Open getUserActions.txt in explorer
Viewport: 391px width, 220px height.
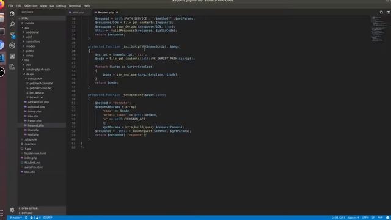coord(41,84)
